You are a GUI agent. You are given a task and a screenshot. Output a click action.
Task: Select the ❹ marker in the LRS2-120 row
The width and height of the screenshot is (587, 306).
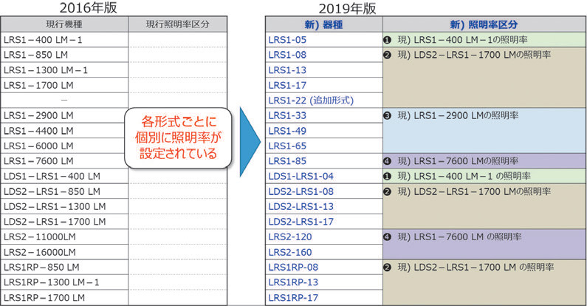388,237
